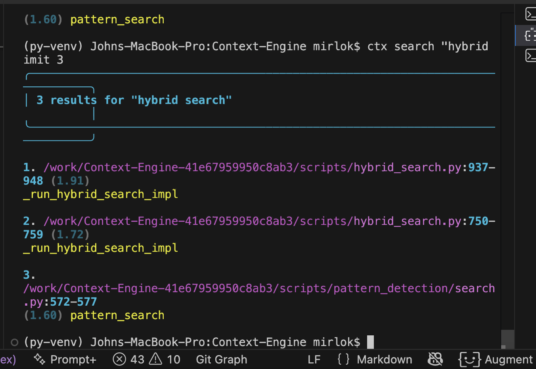Place cursor at the mirlok$ prompt
536x369 pixels.
(x=370, y=341)
